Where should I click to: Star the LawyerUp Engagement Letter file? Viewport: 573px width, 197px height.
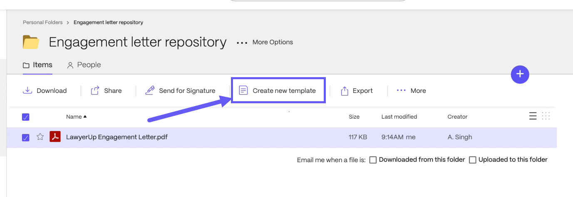click(40, 137)
